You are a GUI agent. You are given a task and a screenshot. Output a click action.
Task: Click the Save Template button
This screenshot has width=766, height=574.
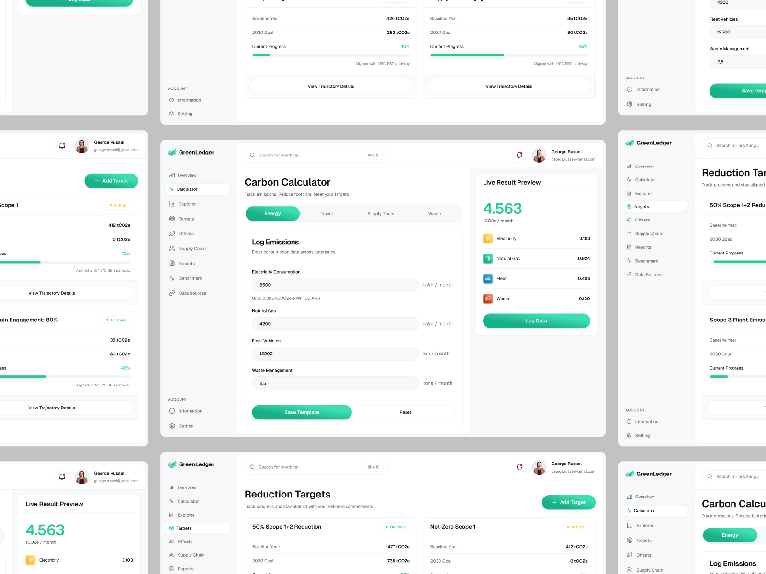click(x=302, y=412)
